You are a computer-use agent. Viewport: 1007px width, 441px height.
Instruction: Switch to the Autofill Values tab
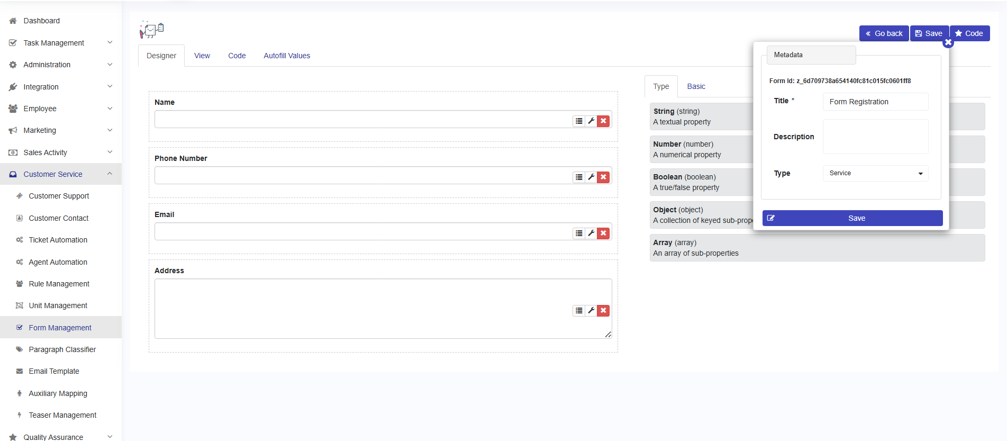coord(286,56)
